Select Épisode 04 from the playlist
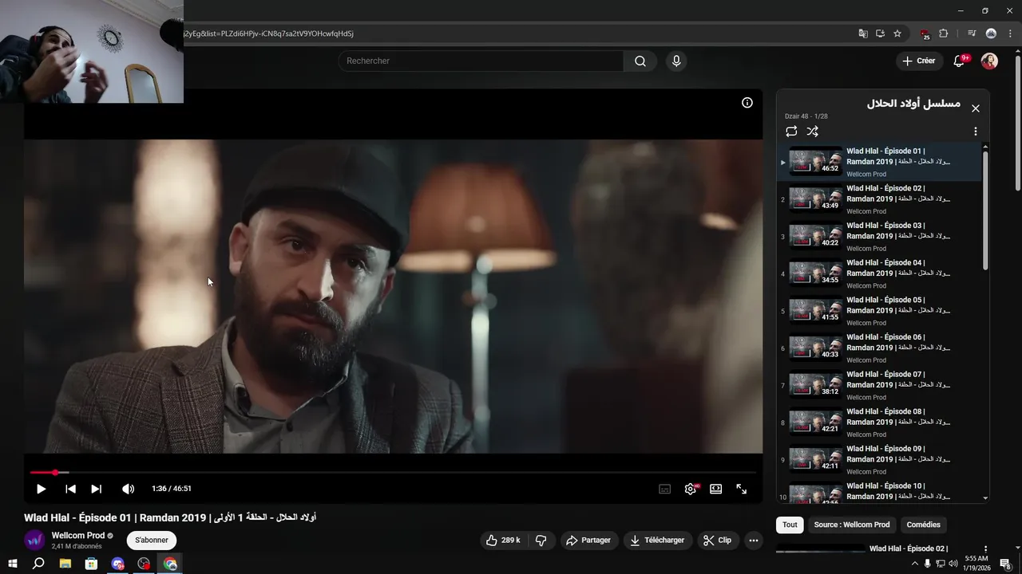Viewport: 1022px width, 574px height. pos(878,273)
